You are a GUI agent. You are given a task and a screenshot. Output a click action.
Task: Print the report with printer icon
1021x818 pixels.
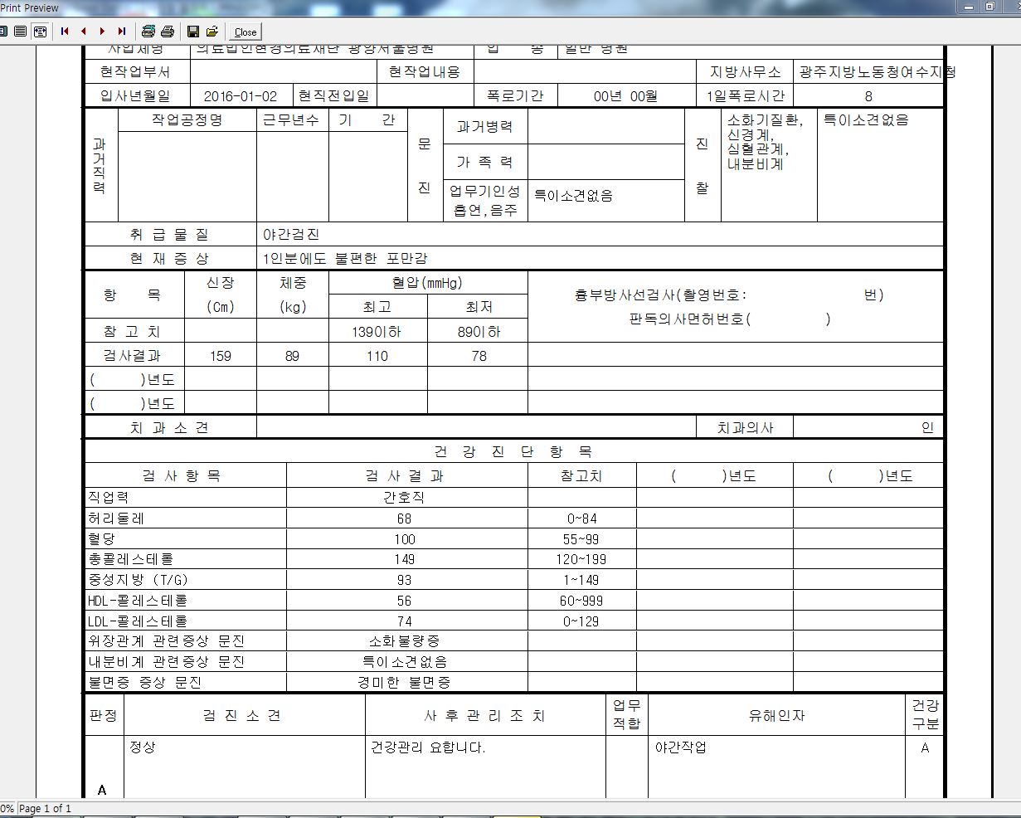(x=167, y=32)
